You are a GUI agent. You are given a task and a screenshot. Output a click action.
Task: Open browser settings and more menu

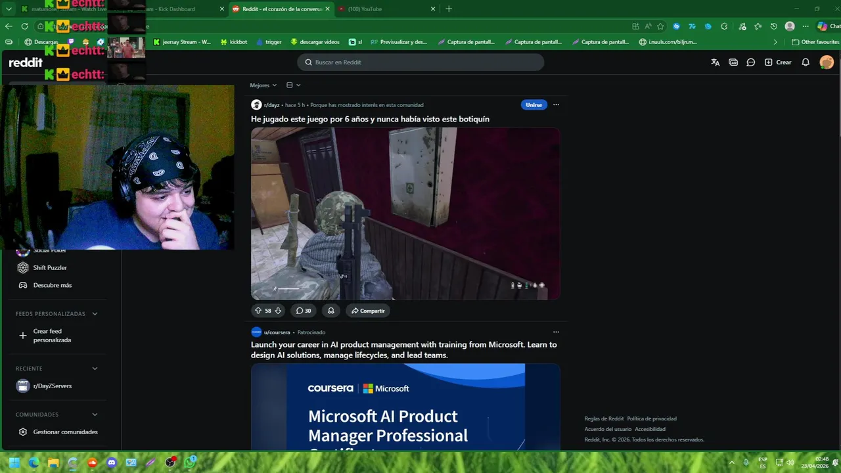pyautogui.click(x=806, y=26)
